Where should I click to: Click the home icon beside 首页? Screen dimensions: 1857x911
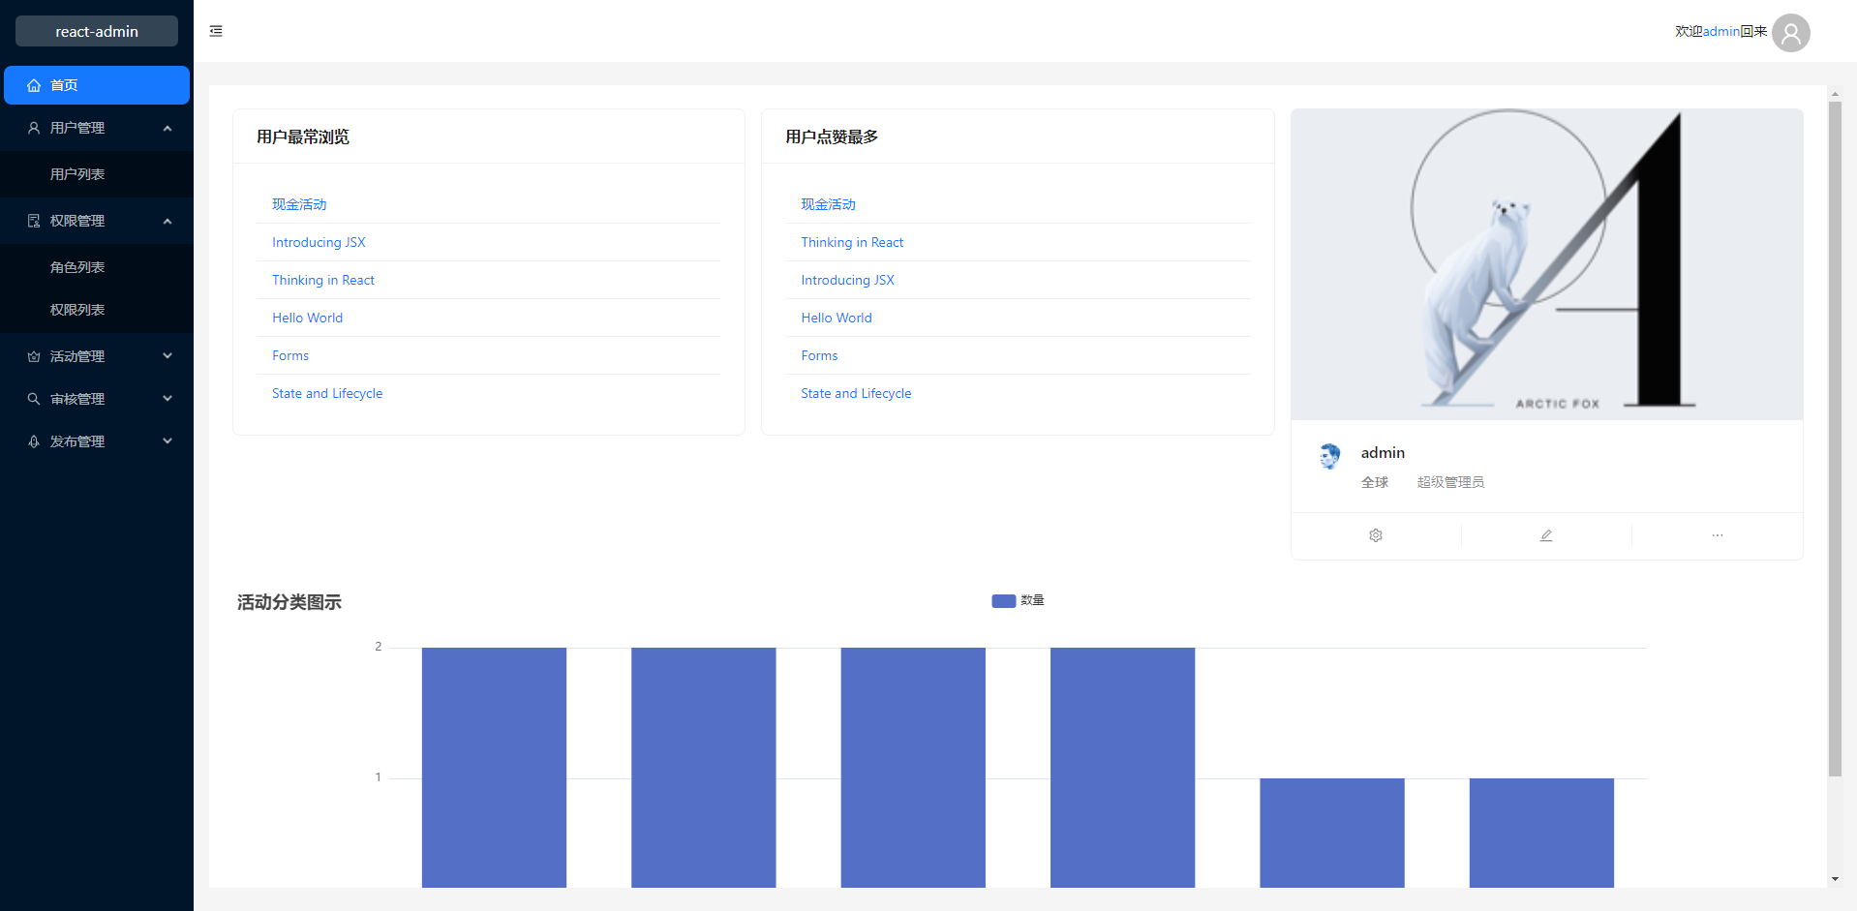[x=34, y=85]
